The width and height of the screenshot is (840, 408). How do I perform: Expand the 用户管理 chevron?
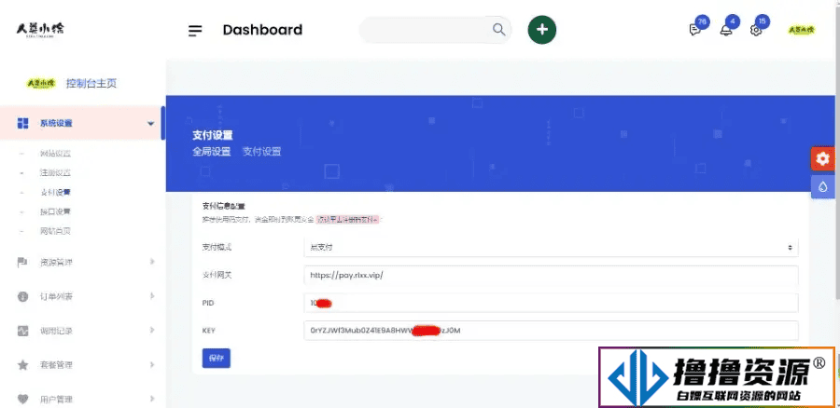152,399
